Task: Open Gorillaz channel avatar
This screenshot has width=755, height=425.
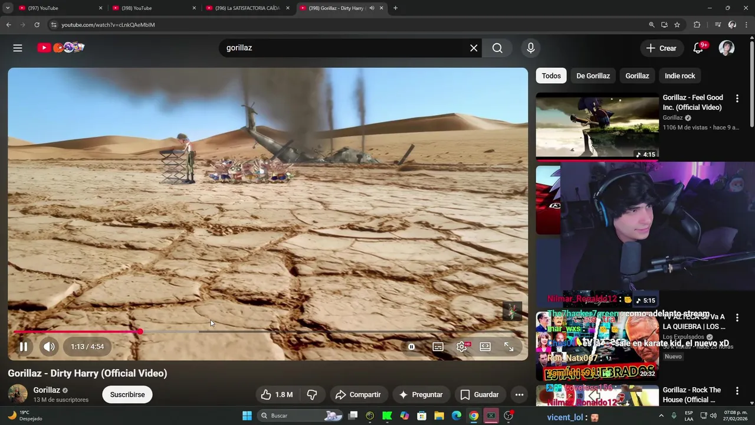Action: [x=18, y=394]
